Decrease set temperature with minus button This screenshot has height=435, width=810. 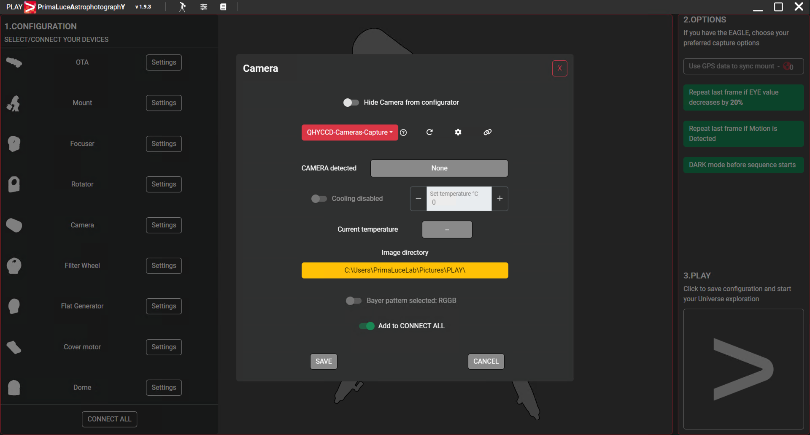pyautogui.click(x=418, y=199)
